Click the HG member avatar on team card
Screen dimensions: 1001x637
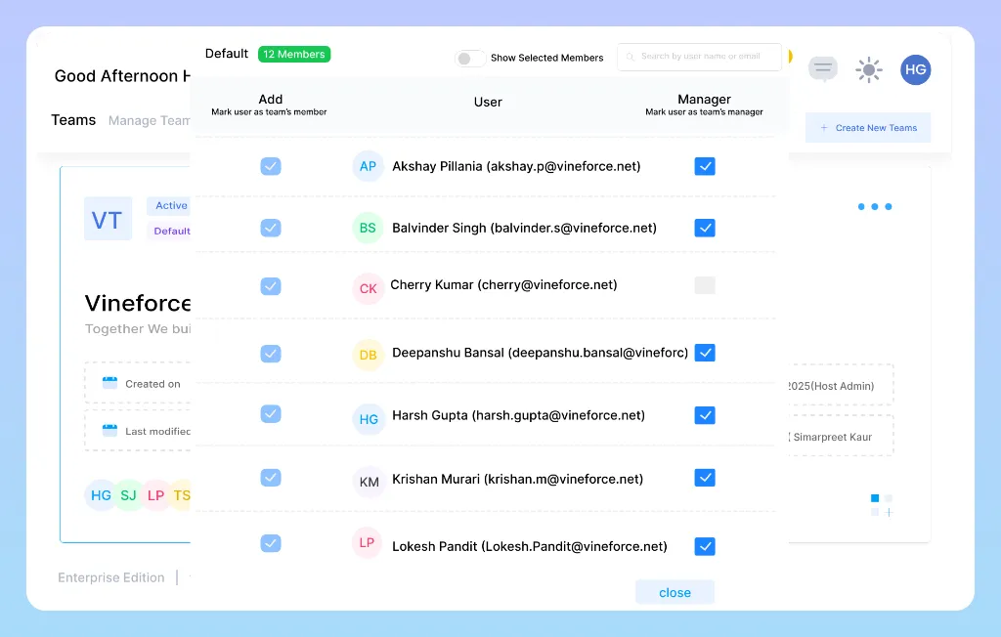point(101,495)
